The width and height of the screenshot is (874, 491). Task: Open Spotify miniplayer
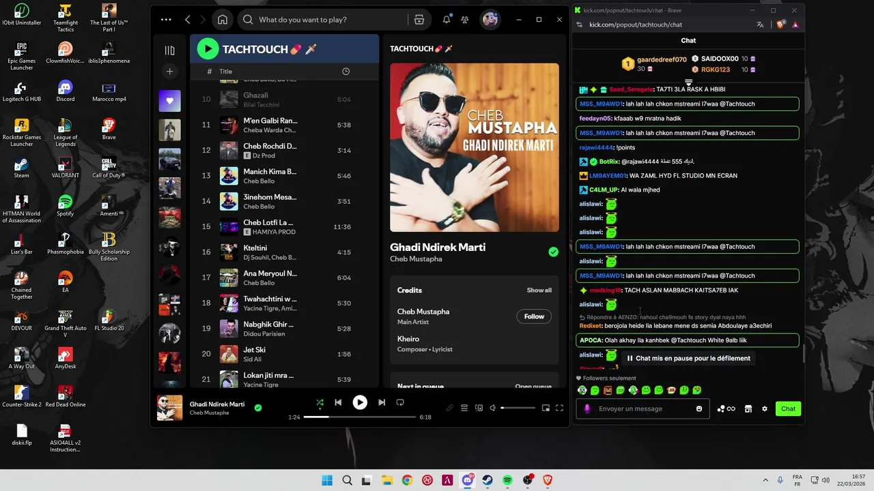click(546, 408)
